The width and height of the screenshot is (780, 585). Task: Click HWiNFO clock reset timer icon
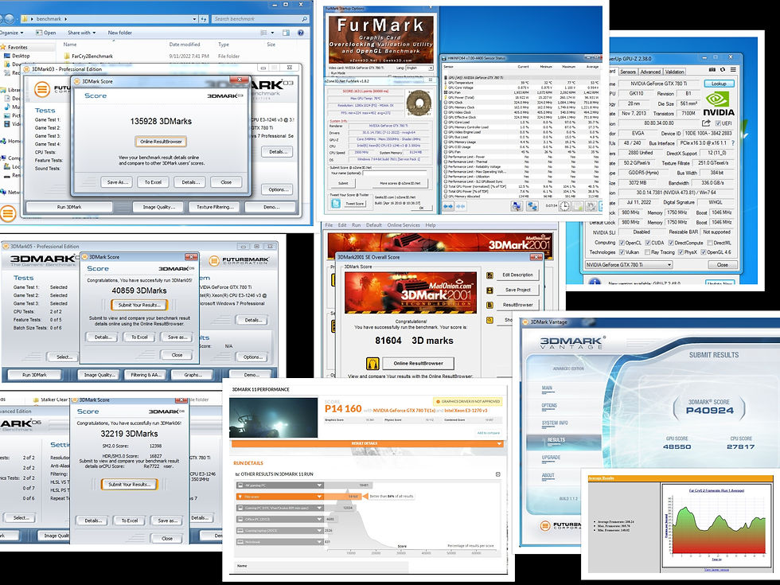click(564, 206)
